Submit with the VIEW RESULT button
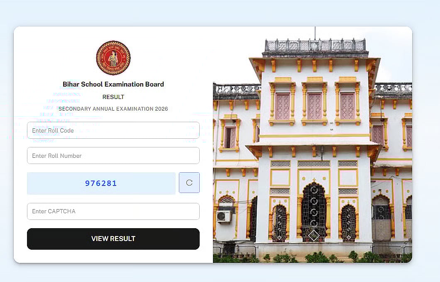Viewport: 440px width, 282px height. (x=113, y=239)
